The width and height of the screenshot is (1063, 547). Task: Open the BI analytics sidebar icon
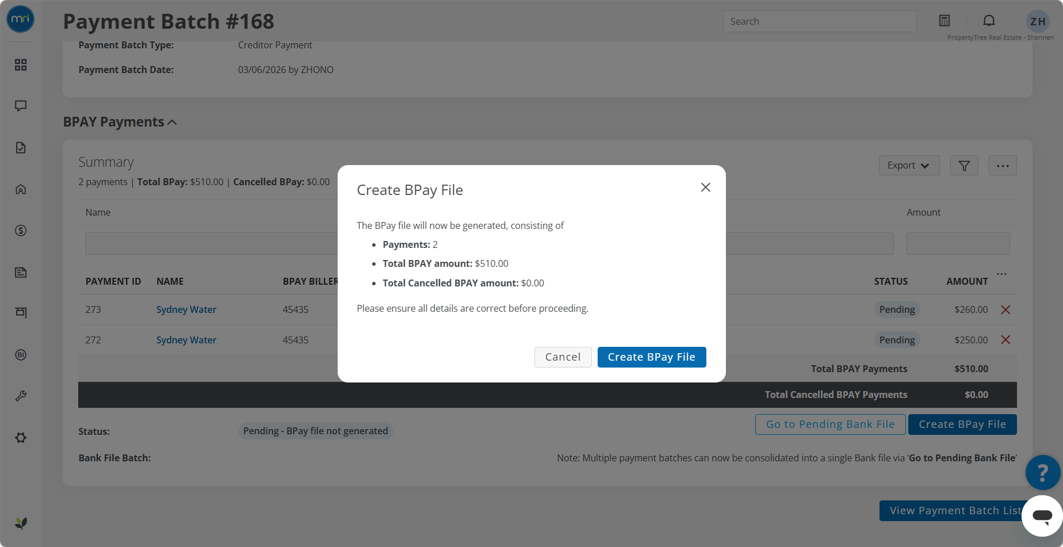[x=21, y=355]
